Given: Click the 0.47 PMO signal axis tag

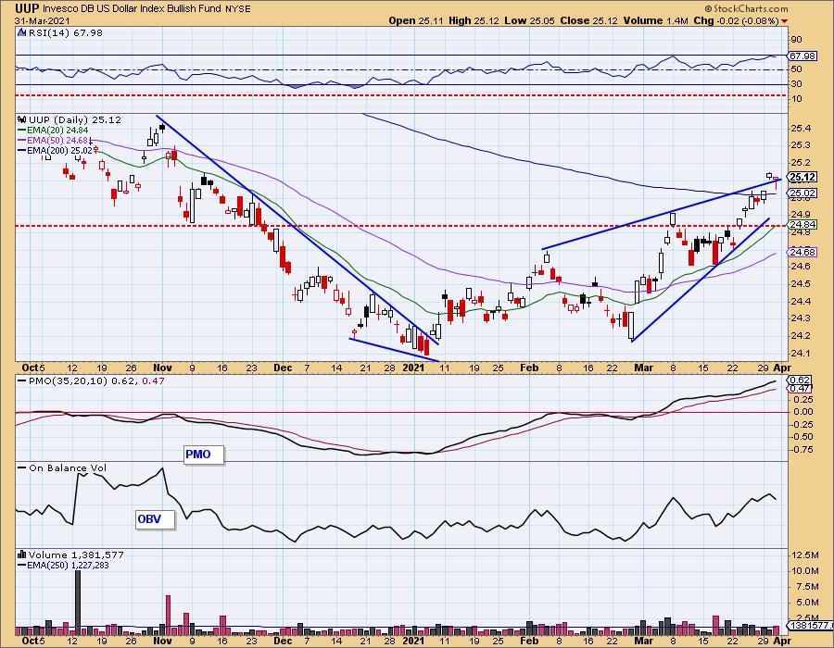Looking at the screenshot, I should tap(801, 389).
